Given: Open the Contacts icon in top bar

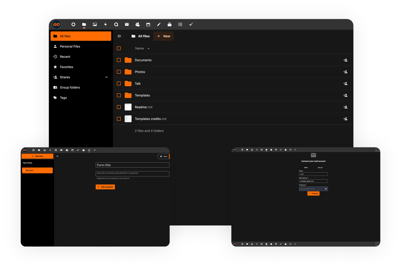Looking at the screenshot, I should coord(137,25).
